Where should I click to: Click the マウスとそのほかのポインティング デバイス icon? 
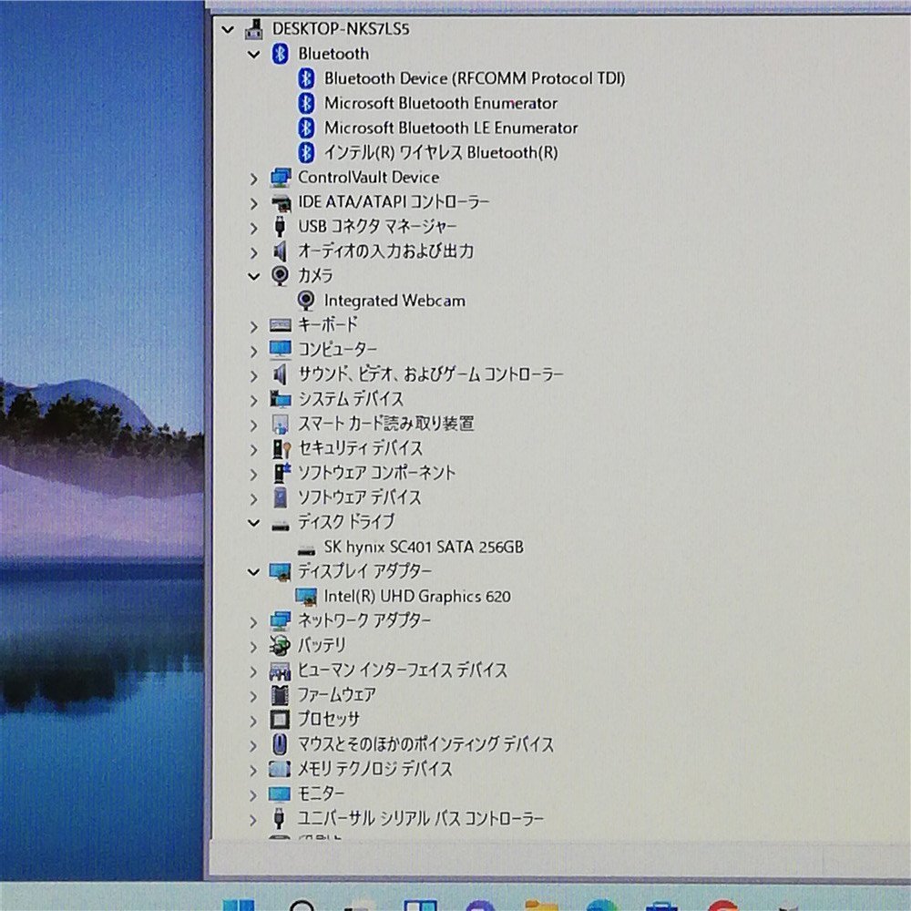(x=280, y=744)
